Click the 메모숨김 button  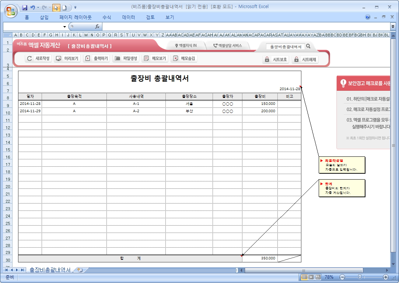(x=184, y=59)
